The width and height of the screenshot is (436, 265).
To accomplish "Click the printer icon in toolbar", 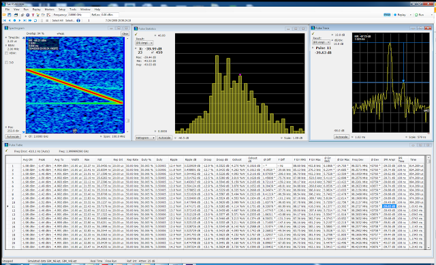I will point(16,15).
